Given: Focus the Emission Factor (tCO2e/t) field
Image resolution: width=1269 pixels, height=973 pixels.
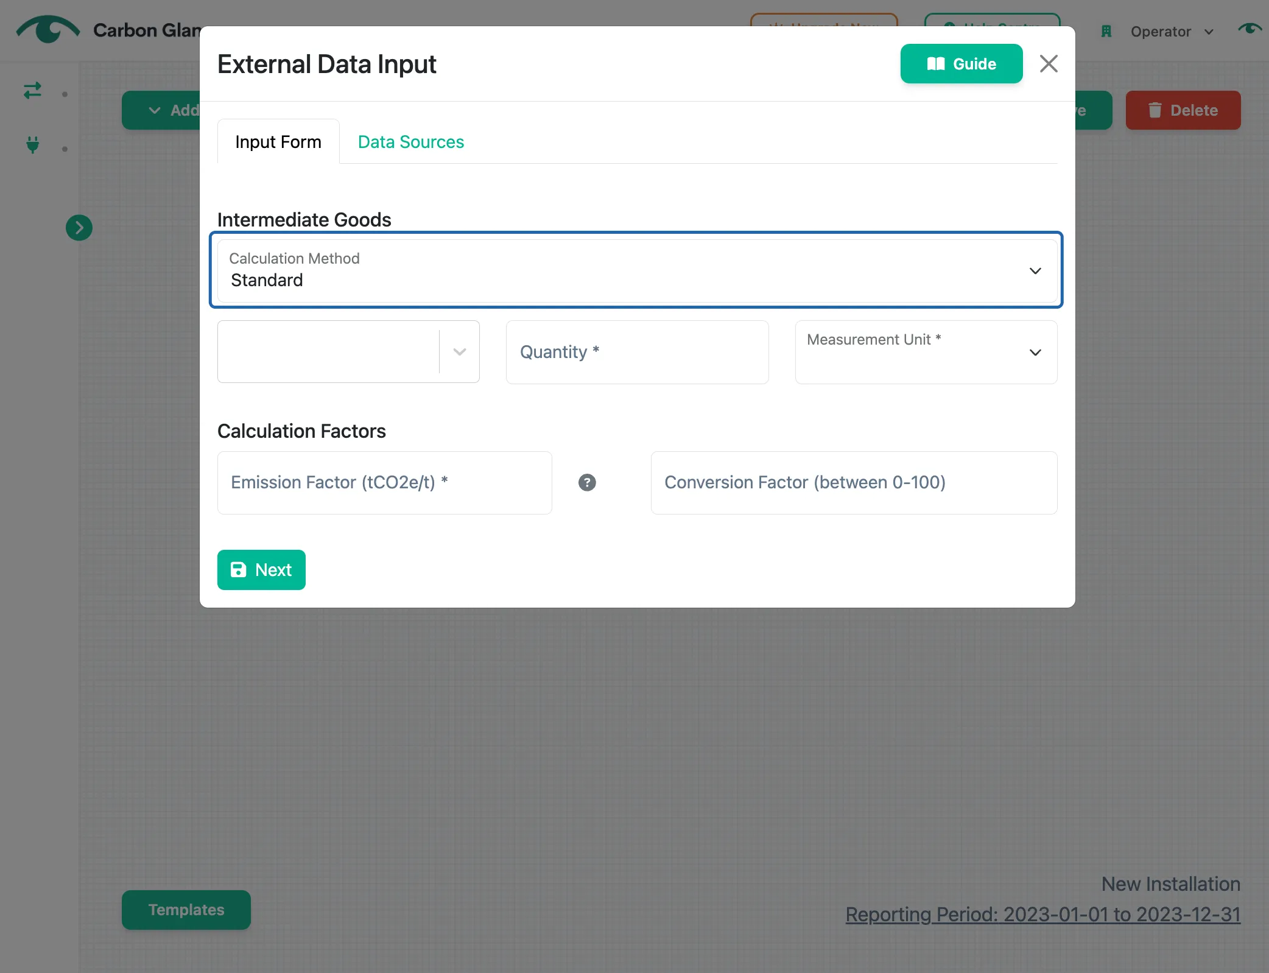Looking at the screenshot, I should coord(384,483).
